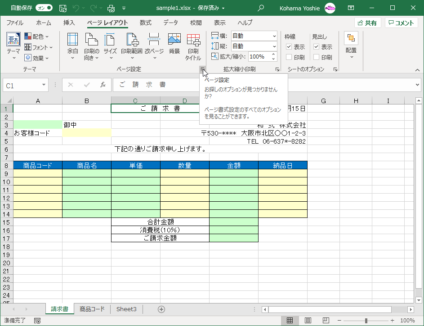Switch to the 数式 tab
The height and width of the screenshot is (326, 424).
point(146,23)
